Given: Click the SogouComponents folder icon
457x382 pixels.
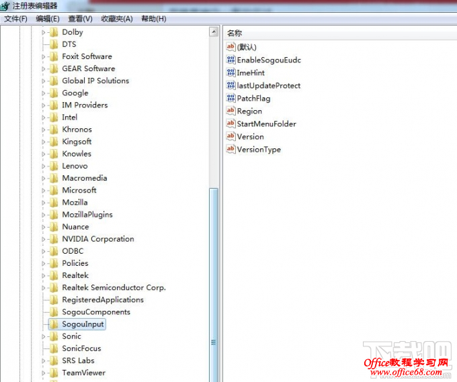Looking at the screenshot, I should (x=54, y=312).
